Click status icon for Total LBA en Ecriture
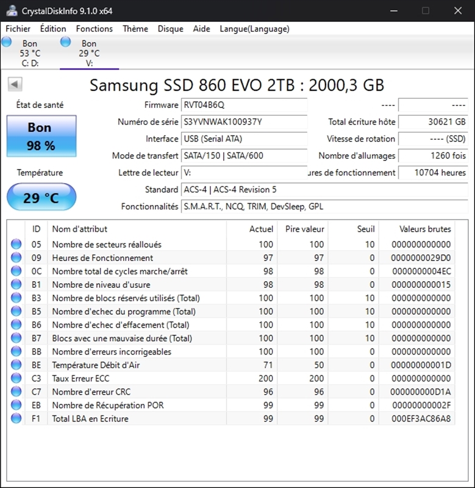This screenshot has width=475, height=488. 16,418
